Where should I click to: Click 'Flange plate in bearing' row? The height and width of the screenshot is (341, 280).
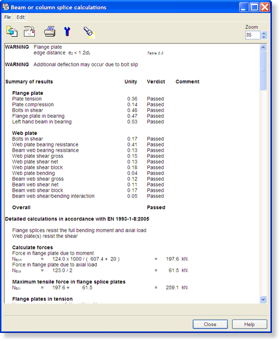click(38, 116)
